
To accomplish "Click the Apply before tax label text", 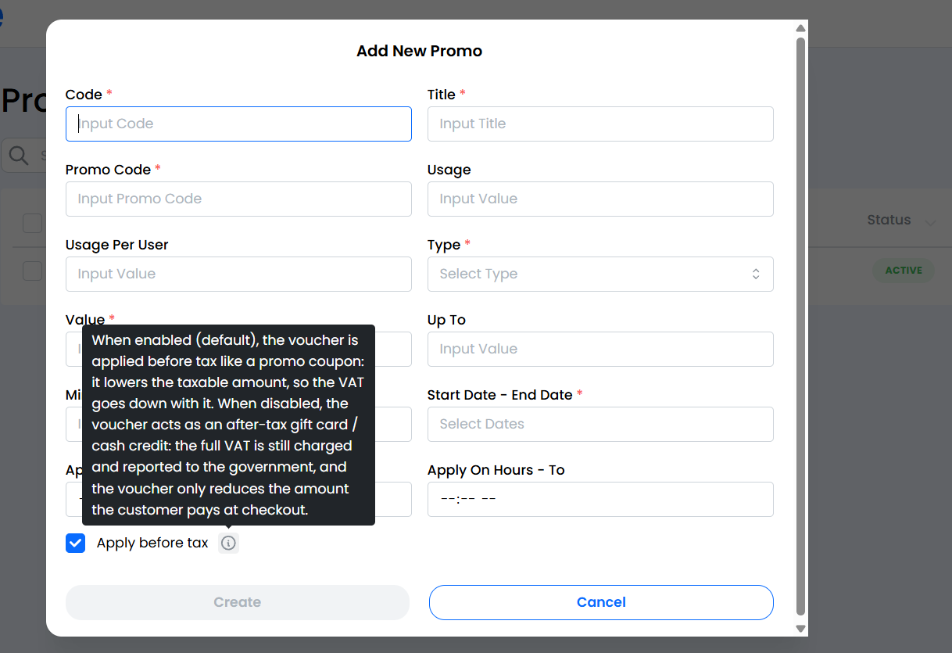I will click(152, 543).
